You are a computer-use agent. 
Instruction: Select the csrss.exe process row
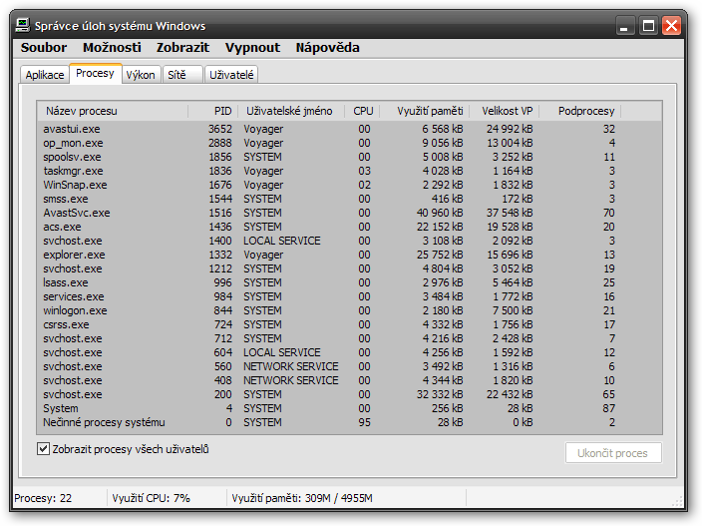tap(349, 324)
